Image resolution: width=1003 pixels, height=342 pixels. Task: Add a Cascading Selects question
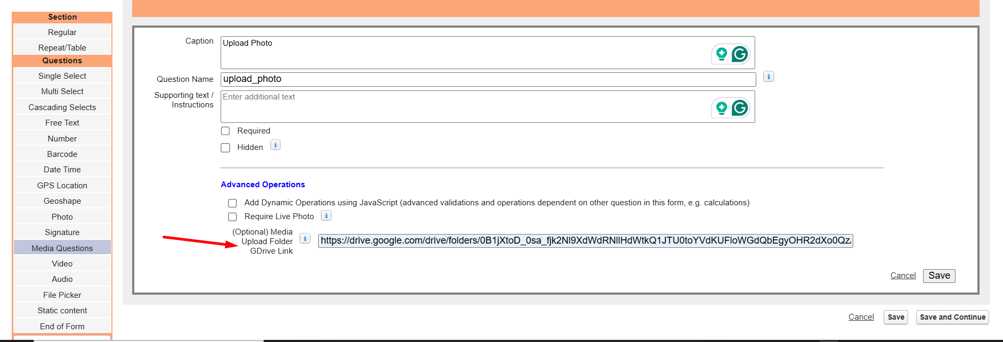62,107
